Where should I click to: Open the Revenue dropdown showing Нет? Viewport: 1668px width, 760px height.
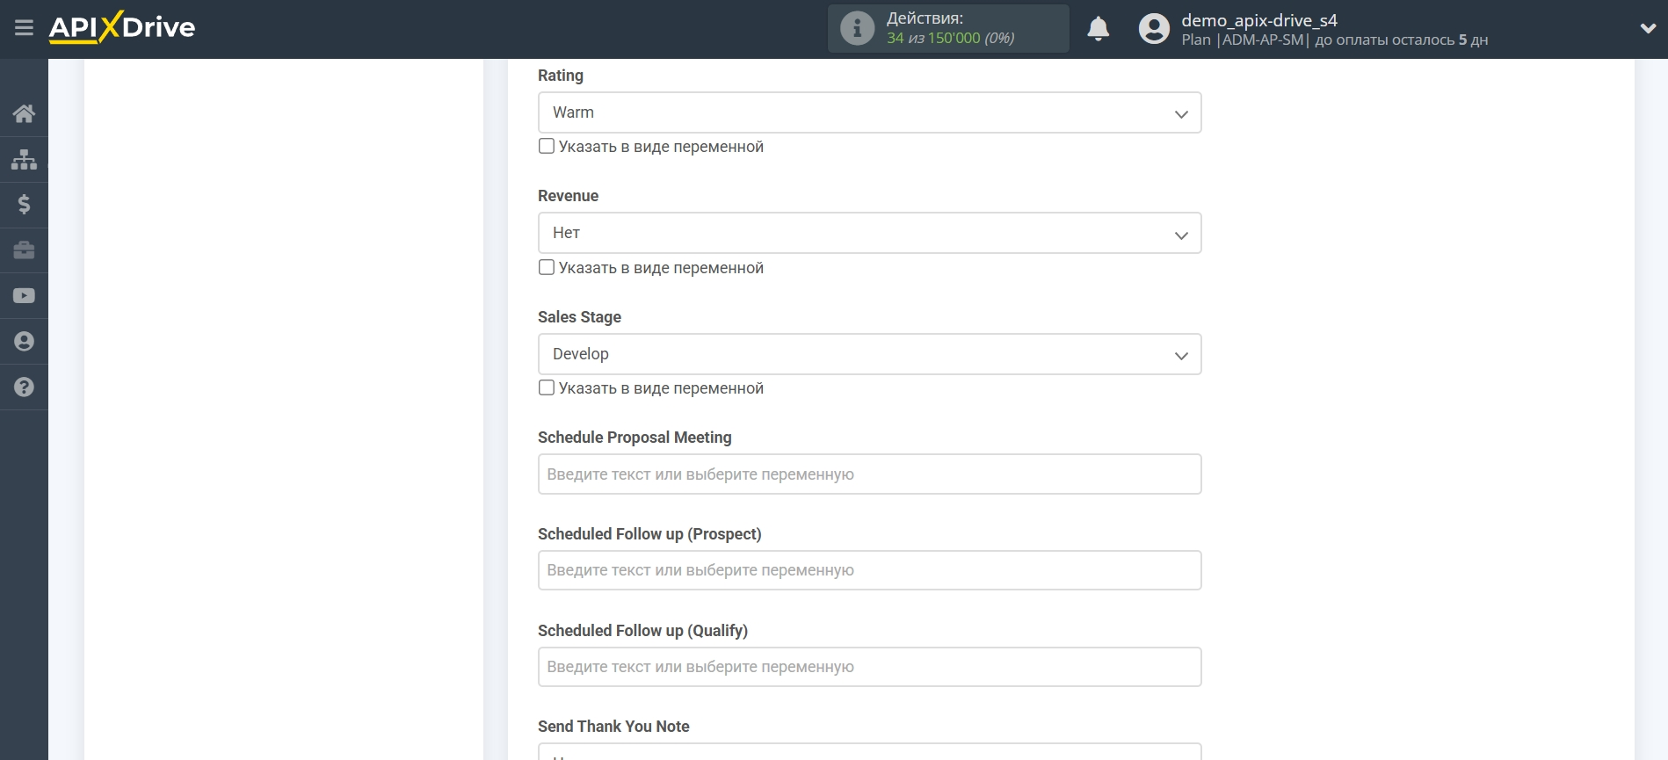(x=869, y=233)
